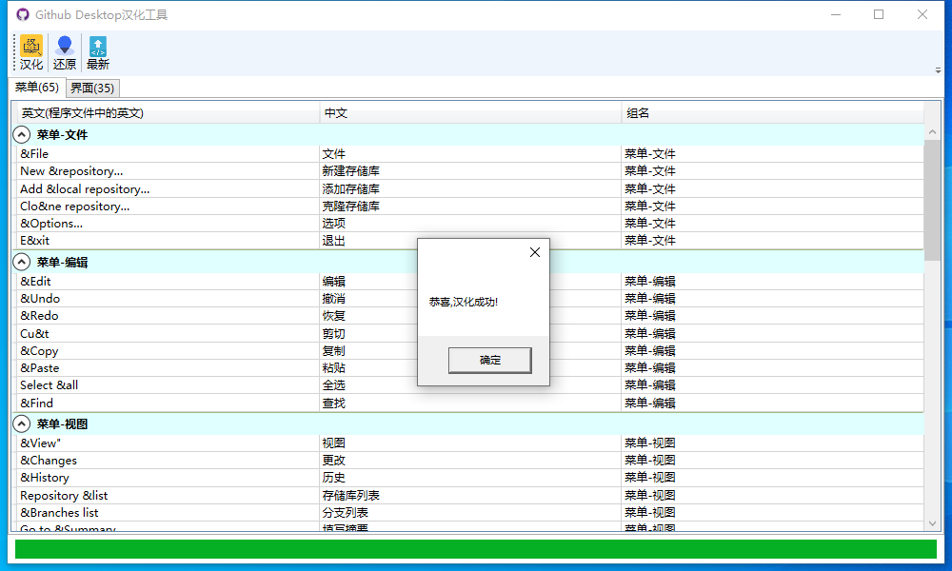Click the 组名 column header
This screenshot has width=952, height=571.
tap(772, 113)
